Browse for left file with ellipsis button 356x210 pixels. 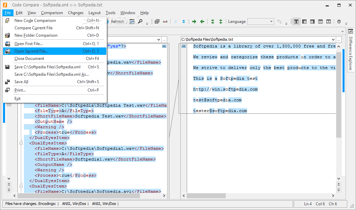coord(164,39)
